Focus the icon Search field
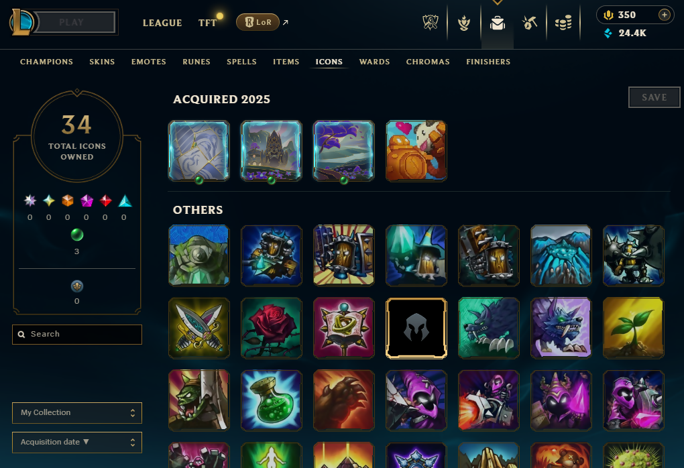Viewport: 684px width, 468px height. pos(76,335)
